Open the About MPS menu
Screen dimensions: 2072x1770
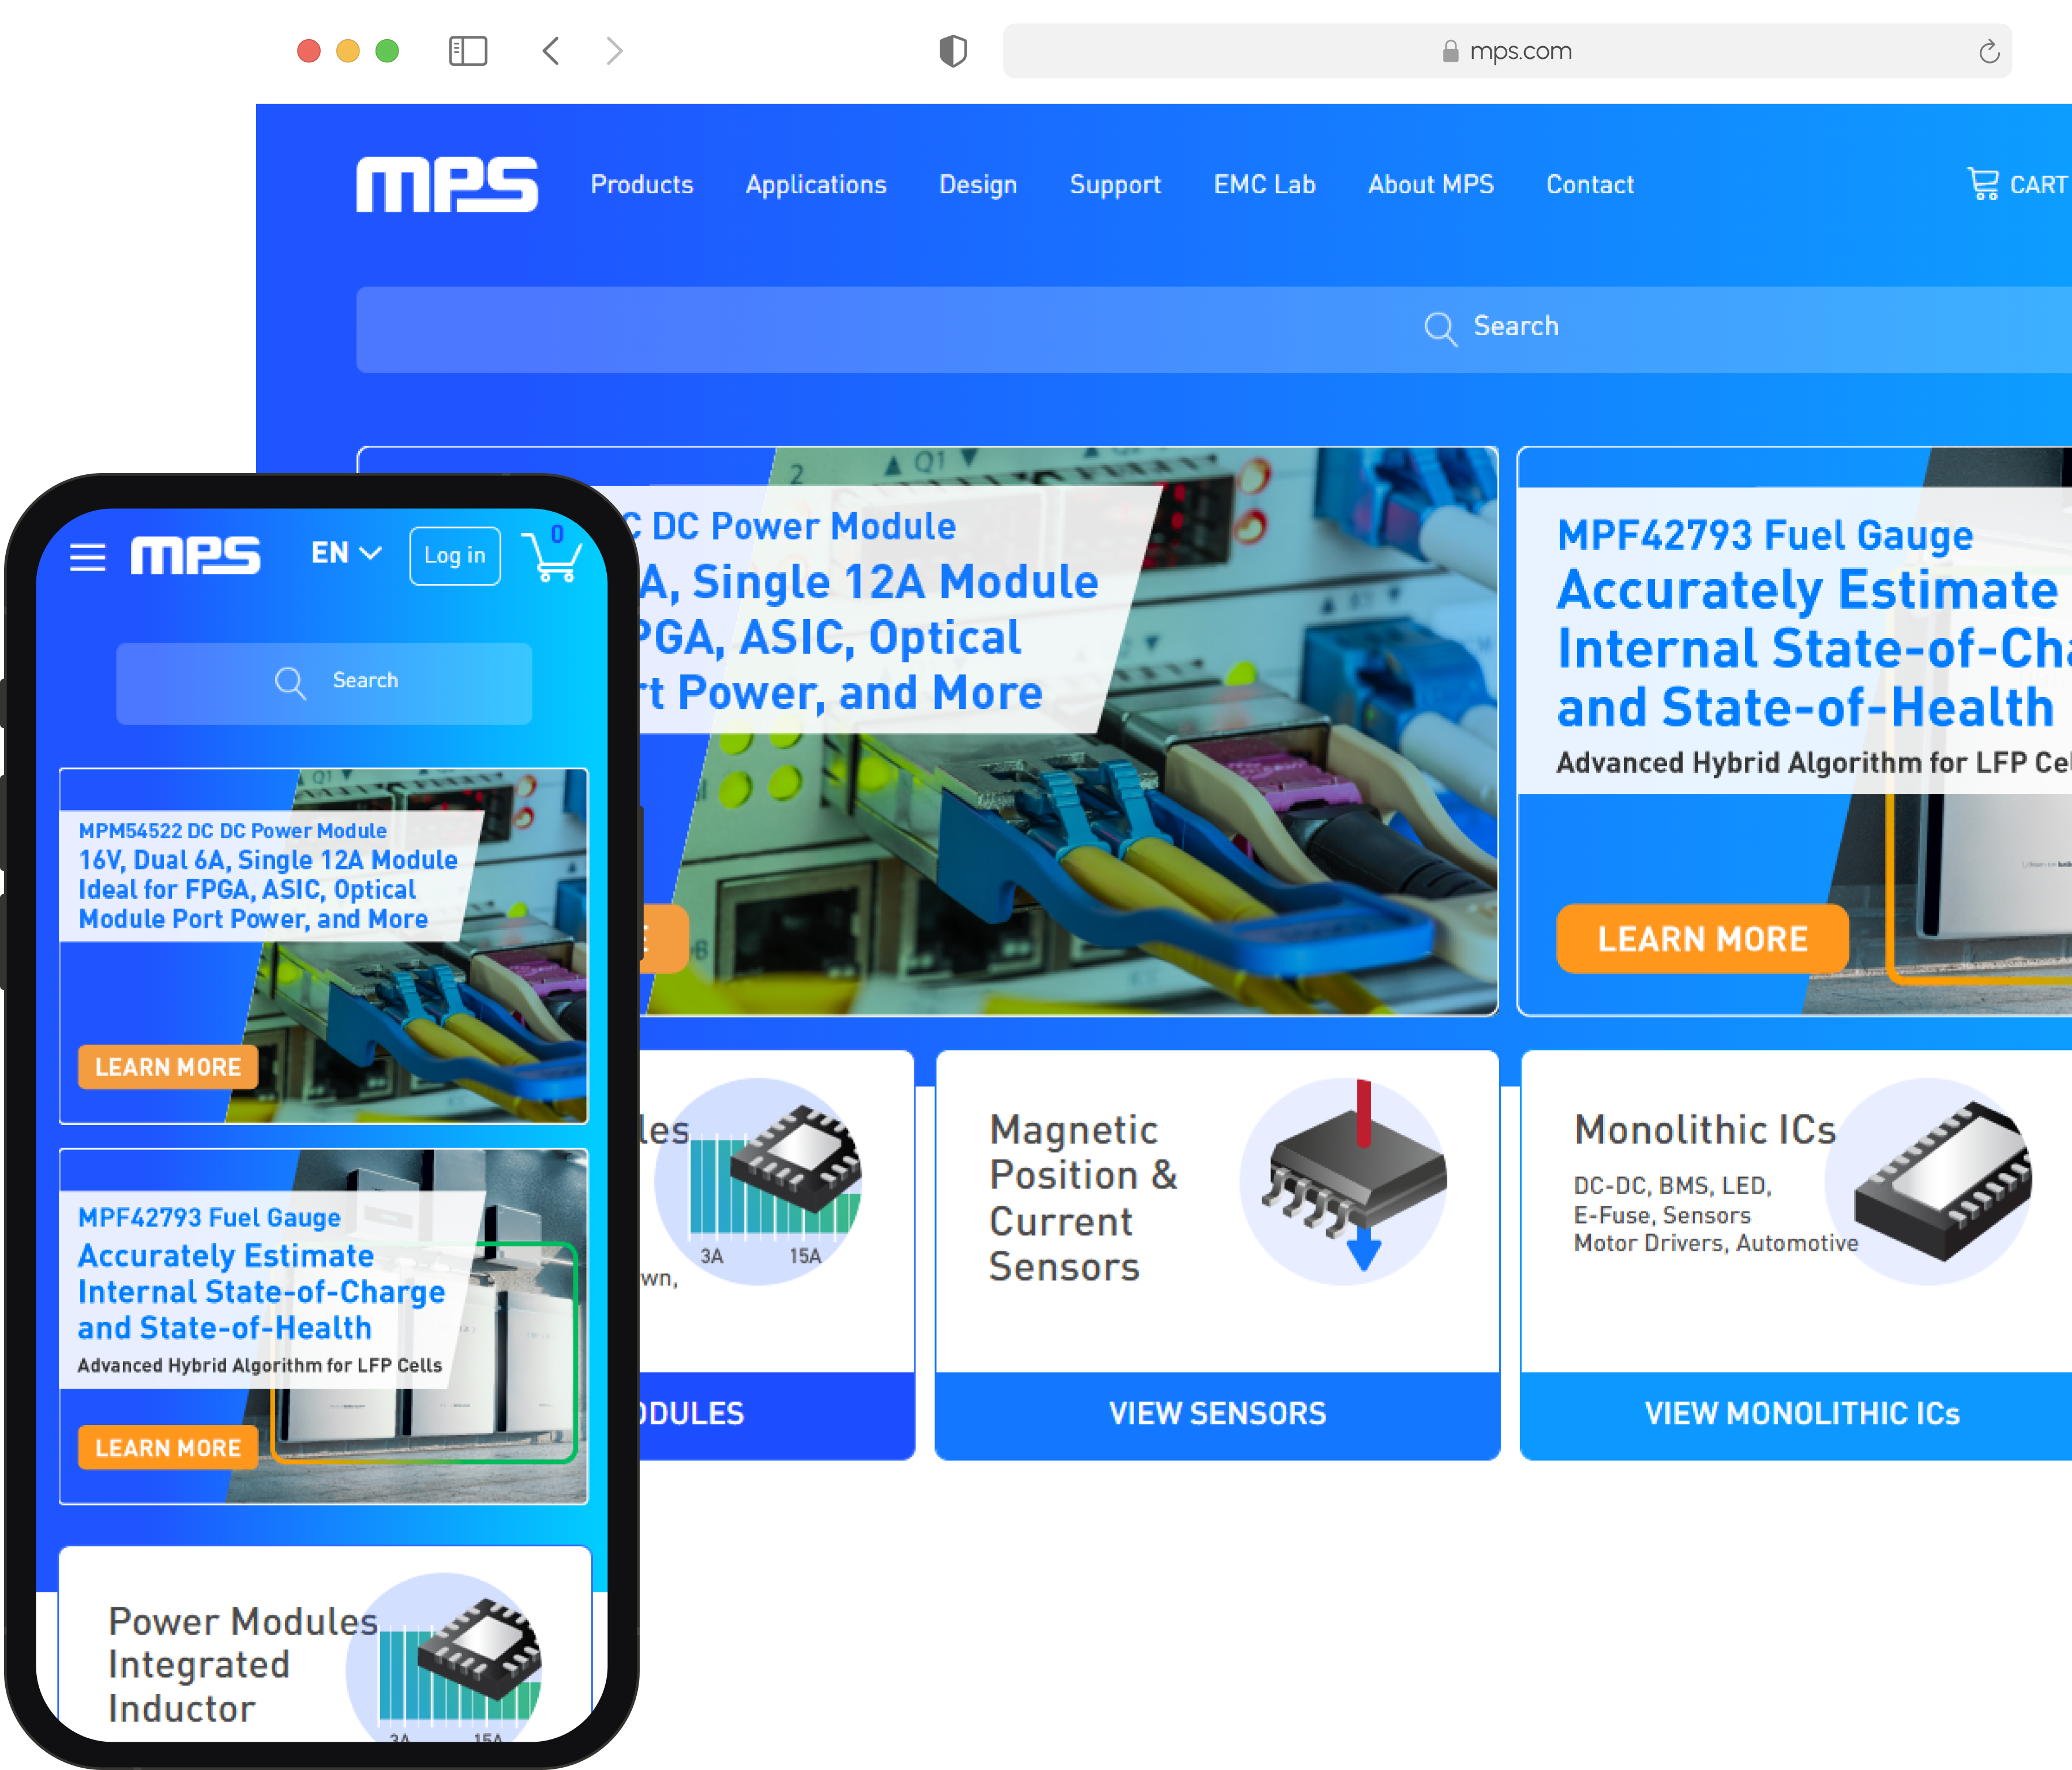(1430, 185)
